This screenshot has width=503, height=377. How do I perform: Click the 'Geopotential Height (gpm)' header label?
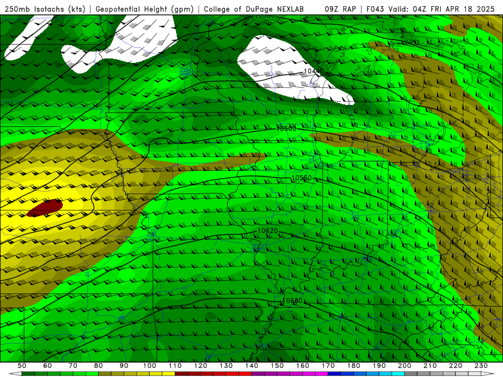145,9
